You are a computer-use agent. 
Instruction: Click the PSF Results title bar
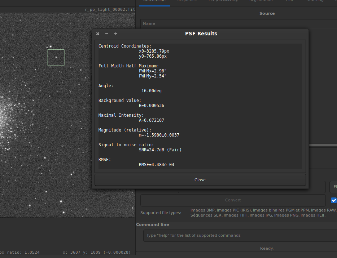(x=201, y=34)
